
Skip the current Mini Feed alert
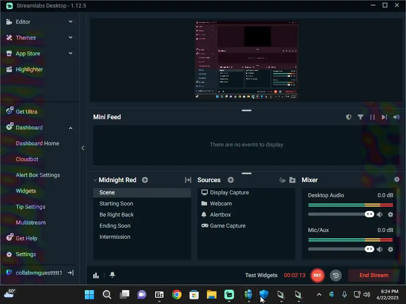384,117
